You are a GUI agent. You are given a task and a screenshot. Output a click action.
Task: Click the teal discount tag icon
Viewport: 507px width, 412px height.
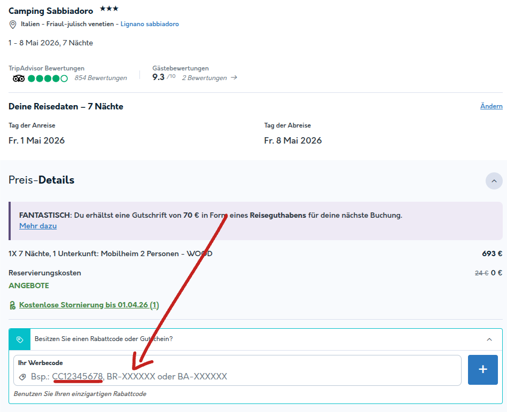(20, 339)
